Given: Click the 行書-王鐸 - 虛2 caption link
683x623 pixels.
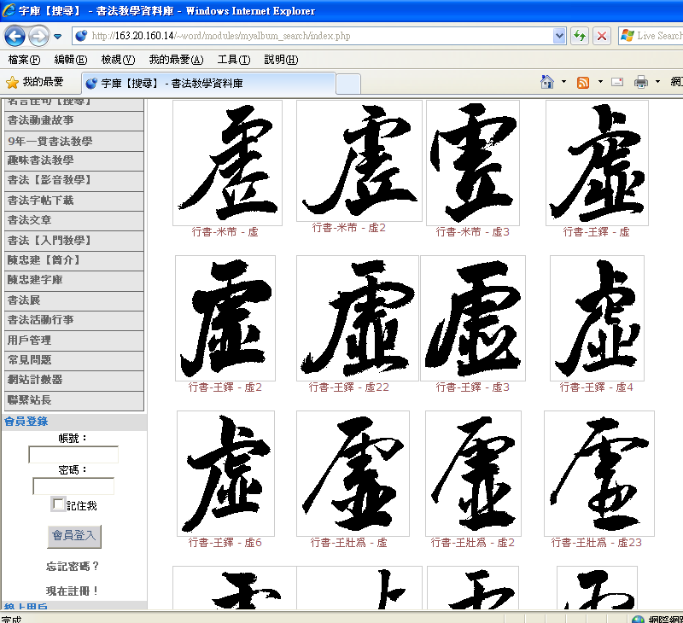Looking at the screenshot, I should (225, 387).
